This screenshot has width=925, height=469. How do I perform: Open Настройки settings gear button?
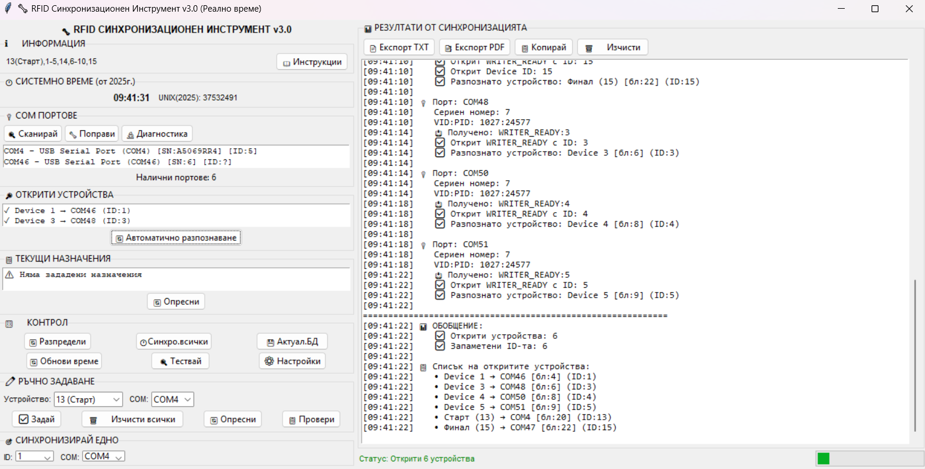(292, 361)
